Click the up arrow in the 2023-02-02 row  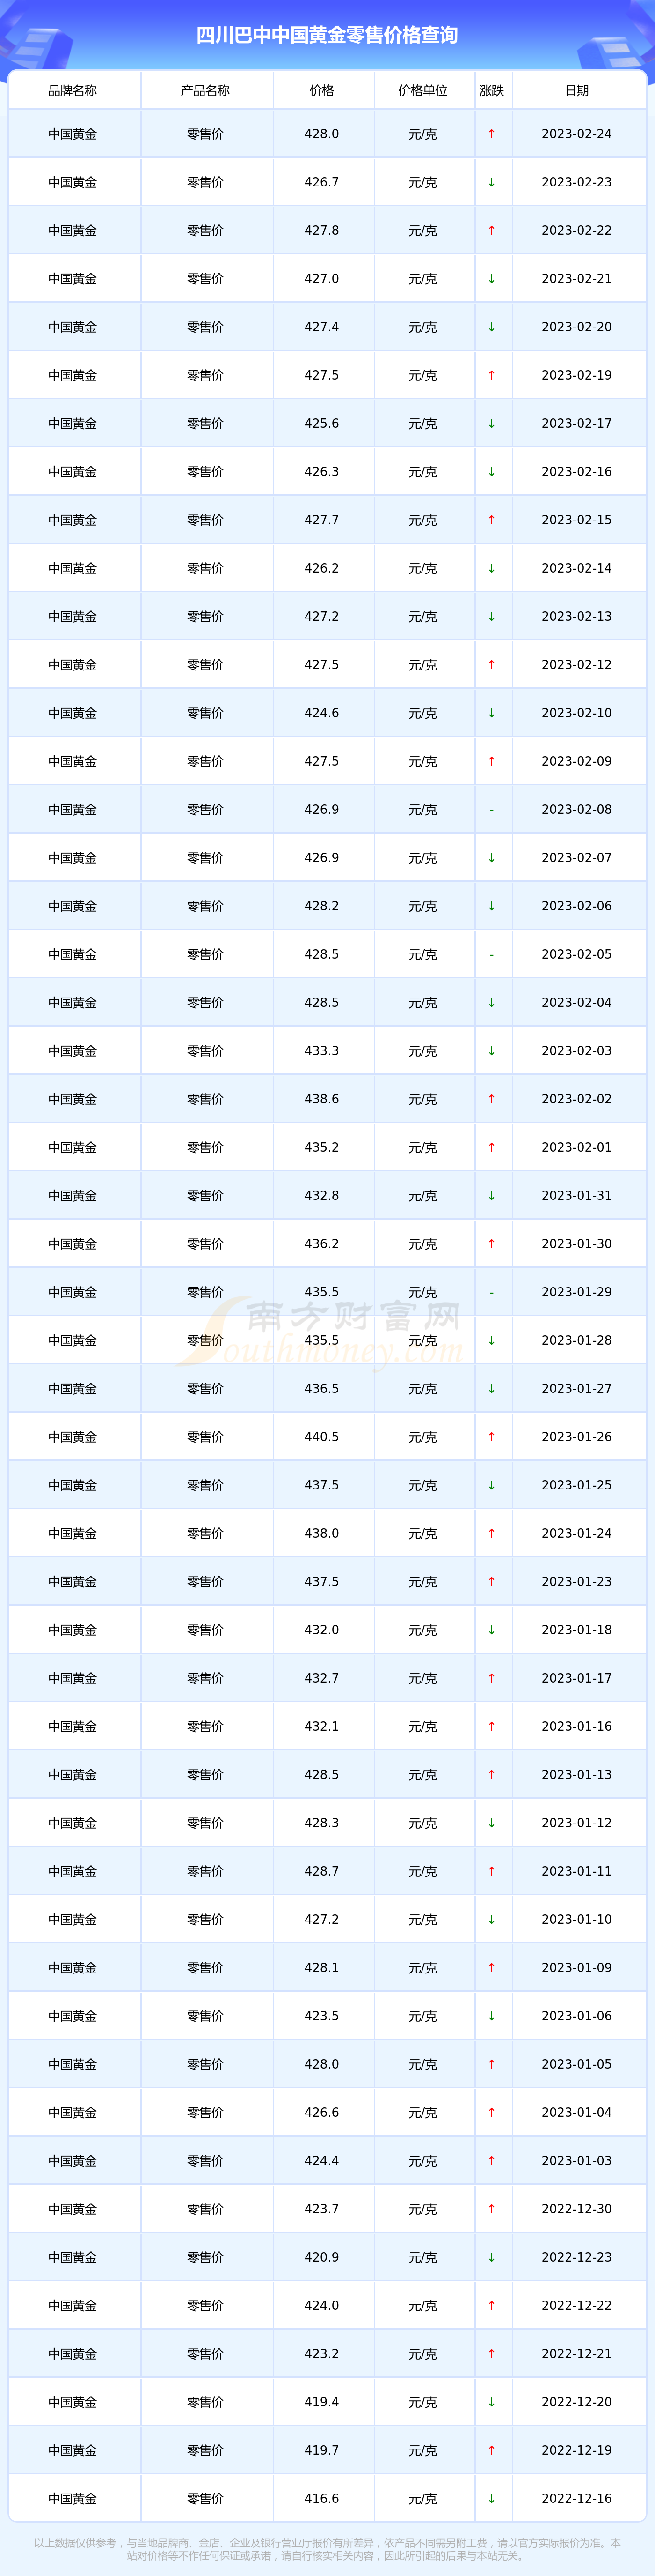(x=491, y=1099)
